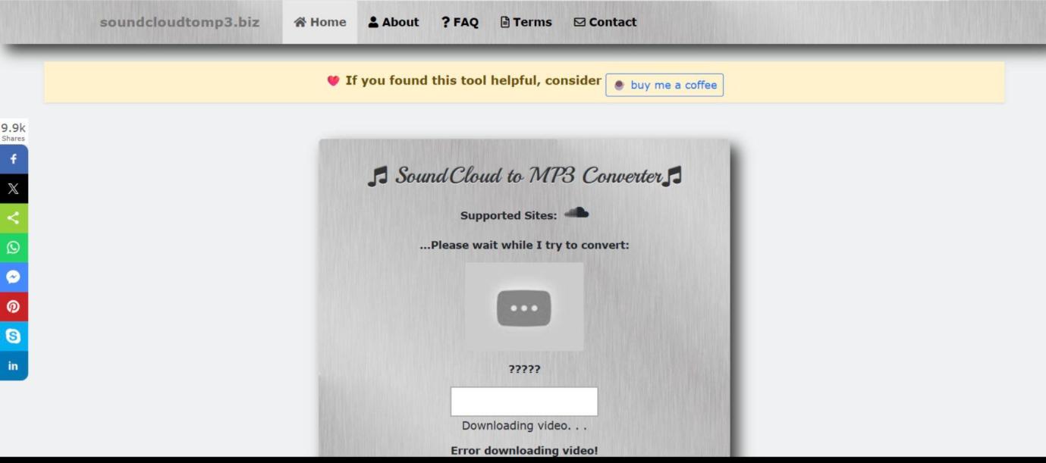Viewport: 1046px width, 463px height.
Task: Open the Home navigation tab
Action: (320, 22)
